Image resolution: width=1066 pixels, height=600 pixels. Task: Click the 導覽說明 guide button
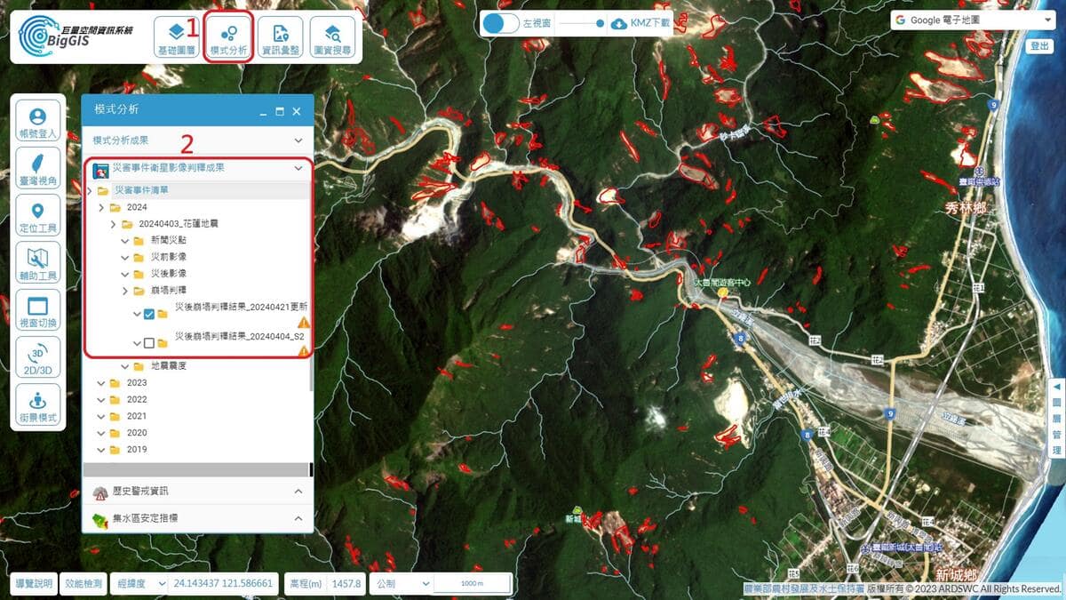click(35, 584)
